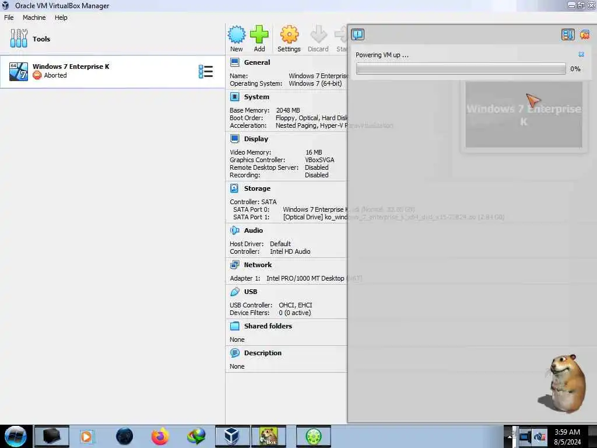Toggle the notification center speech-bubble icon
Image resolution: width=597 pixels, height=448 pixels.
pyautogui.click(x=357, y=34)
